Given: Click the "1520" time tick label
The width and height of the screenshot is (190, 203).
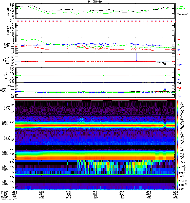Looking at the screenshot, I should [x=122, y=198].
